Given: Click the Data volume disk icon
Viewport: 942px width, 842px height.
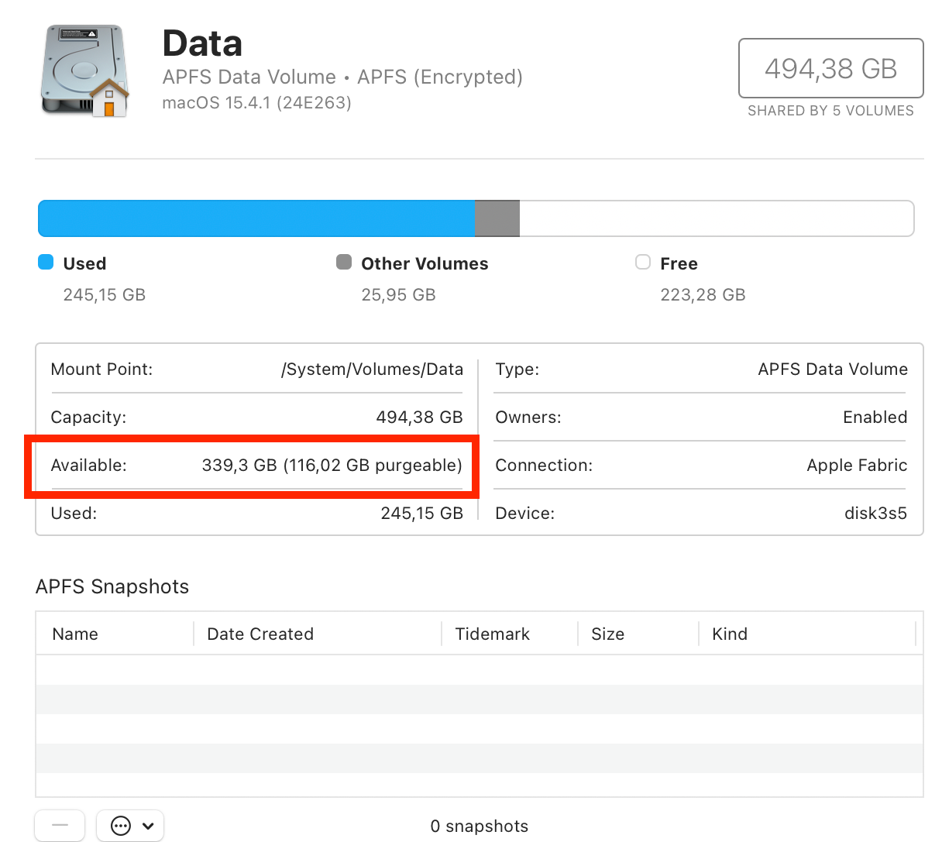Looking at the screenshot, I should [x=84, y=71].
